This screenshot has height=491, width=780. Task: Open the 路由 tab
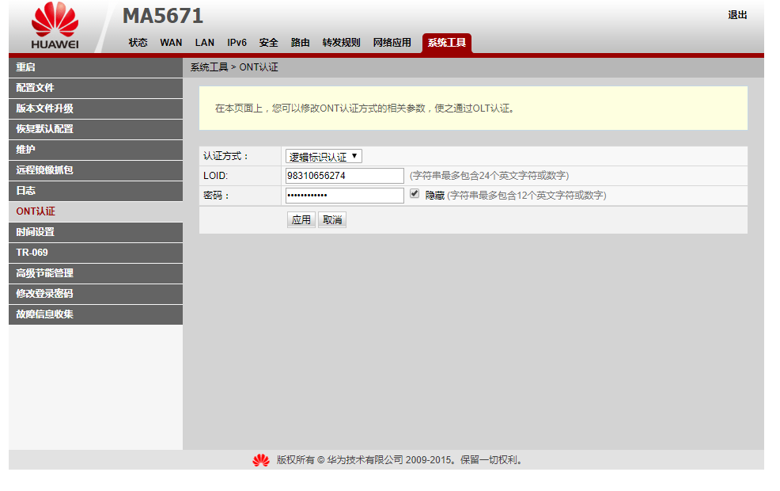click(x=301, y=43)
